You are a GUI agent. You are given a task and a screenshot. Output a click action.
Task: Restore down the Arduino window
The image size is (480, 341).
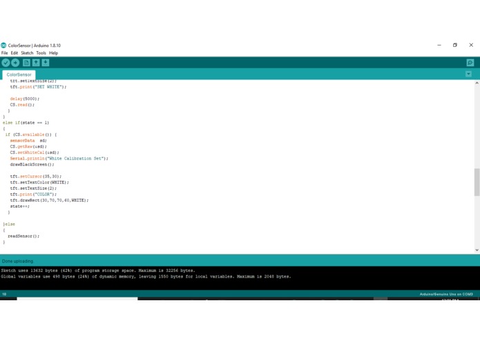click(x=455, y=45)
